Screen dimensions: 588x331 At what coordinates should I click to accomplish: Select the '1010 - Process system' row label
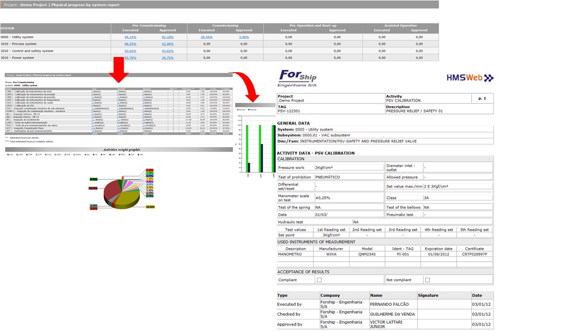coord(18,44)
